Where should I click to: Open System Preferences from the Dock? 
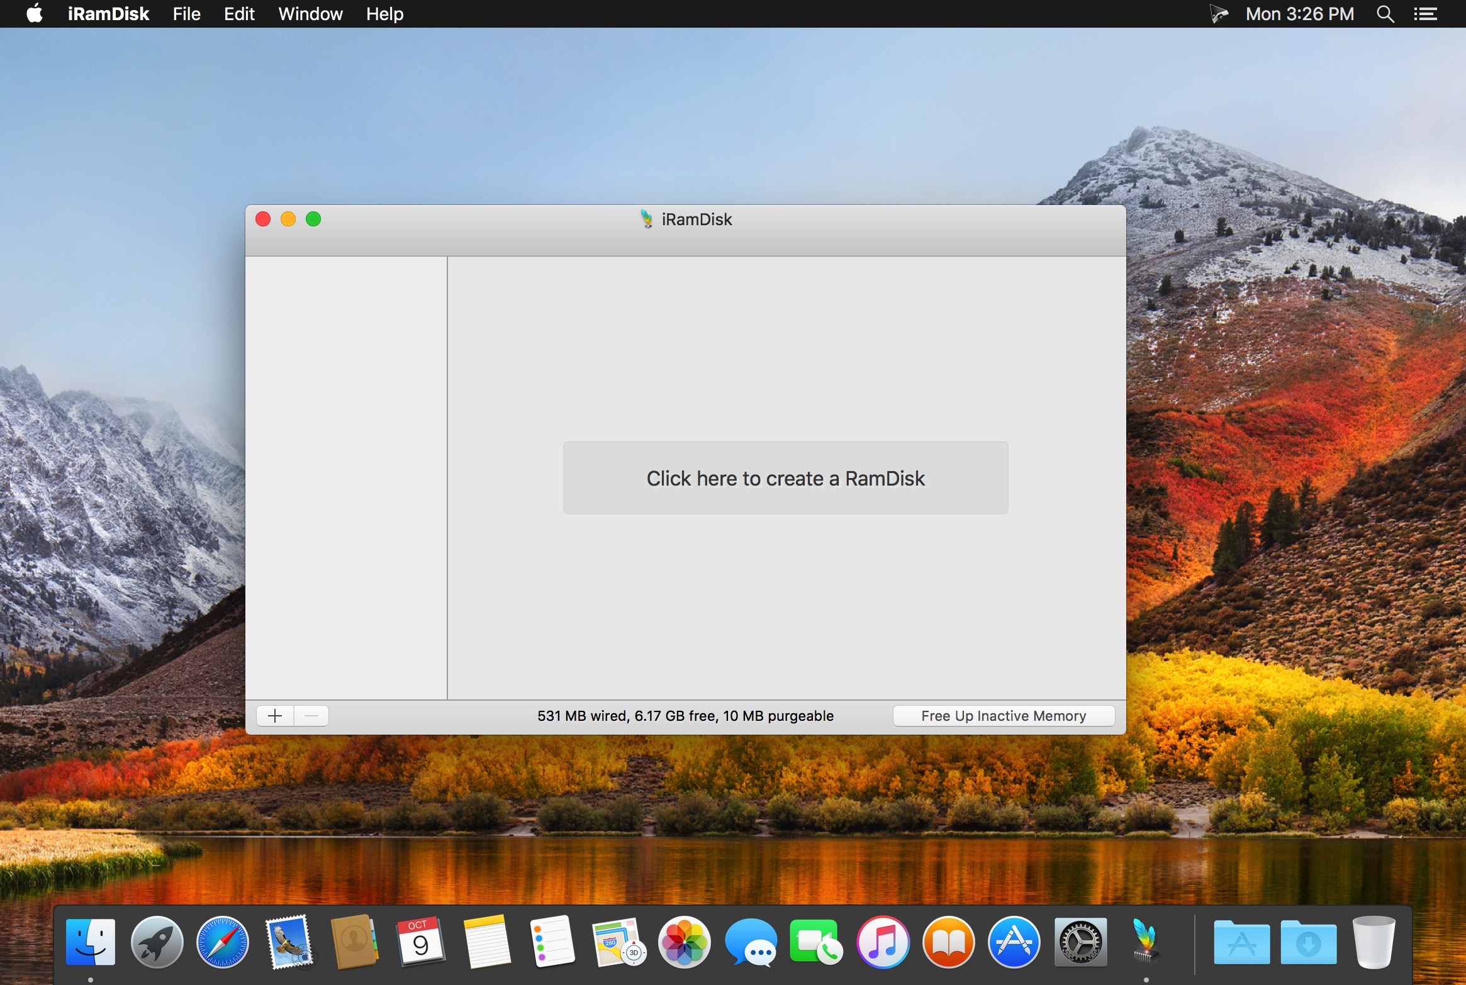click(x=1080, y=942)
